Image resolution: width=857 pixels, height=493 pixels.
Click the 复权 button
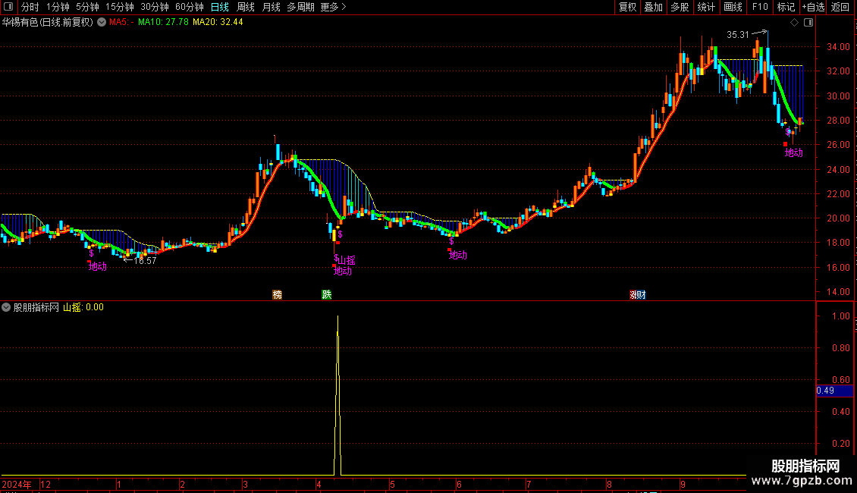(x=627, y=7)
